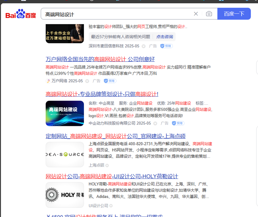Click the 点击咨询 consultation link
Image resolution: width=258 pixels, height=217 pixels.
165,37
